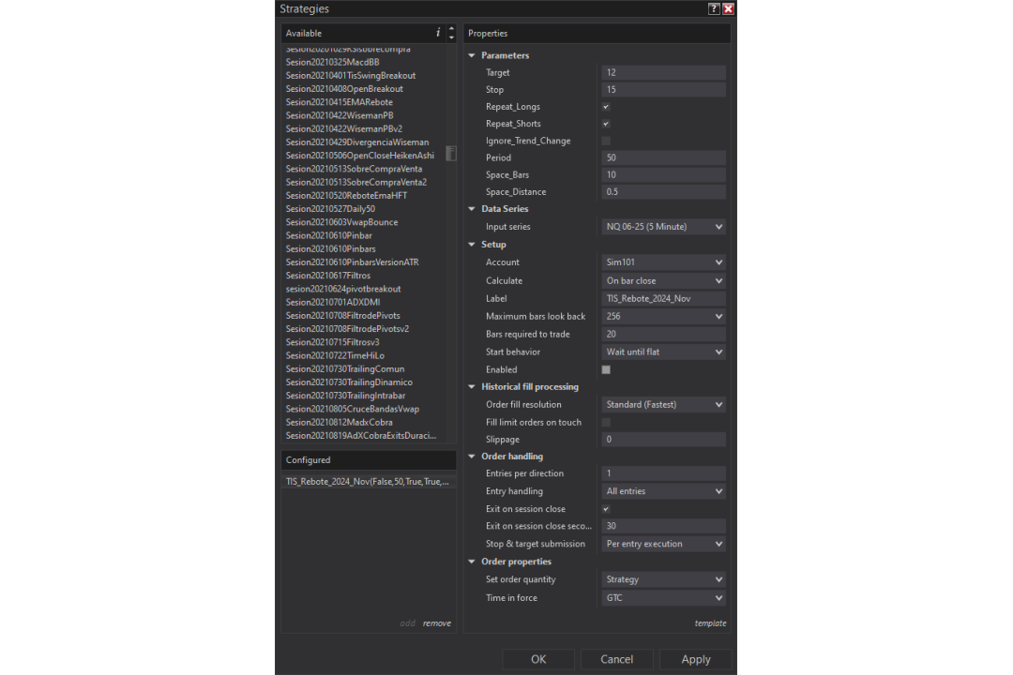Open the Entry handling dropdown

point(663,491)
